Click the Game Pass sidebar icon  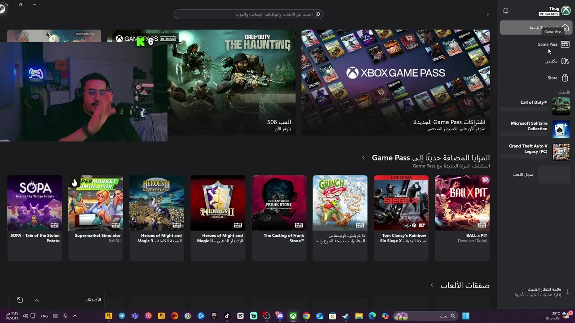tap(565, 44)
